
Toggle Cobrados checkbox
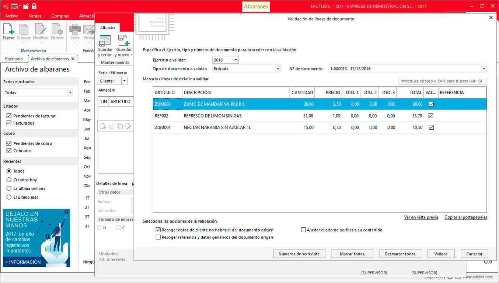point(9,151)
